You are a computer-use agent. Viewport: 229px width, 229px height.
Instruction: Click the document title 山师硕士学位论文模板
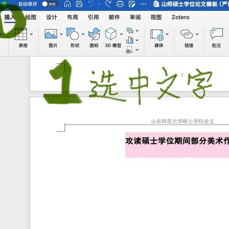[x=189, y=4]
